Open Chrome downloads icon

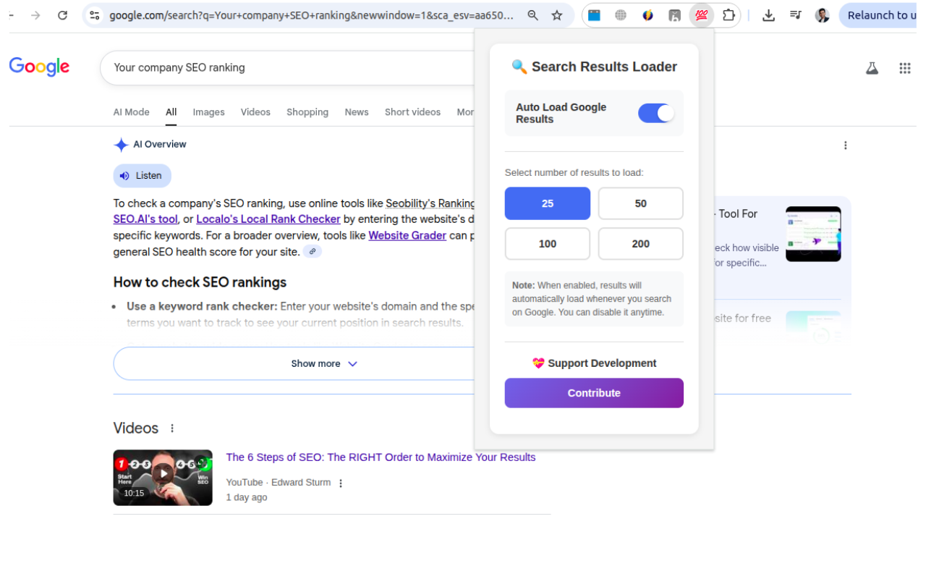tap(769, 15)
